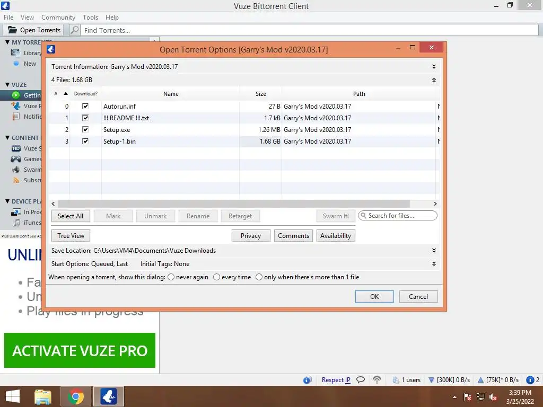Open Chrome from the taskbar
This screenshot has height=407, width=543.
(x=75, y=396)
